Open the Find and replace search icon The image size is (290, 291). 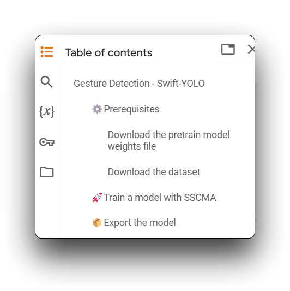pyautogui.click(x=47, y=82)
